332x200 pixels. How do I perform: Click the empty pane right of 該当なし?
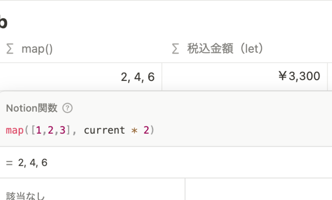[x=258, y=190]
